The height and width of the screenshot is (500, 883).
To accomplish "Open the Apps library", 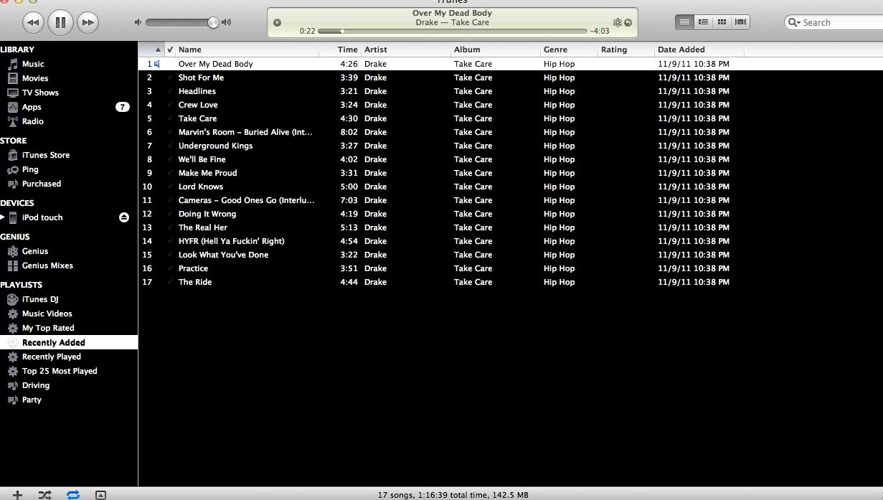I will (x=32, y=107).
